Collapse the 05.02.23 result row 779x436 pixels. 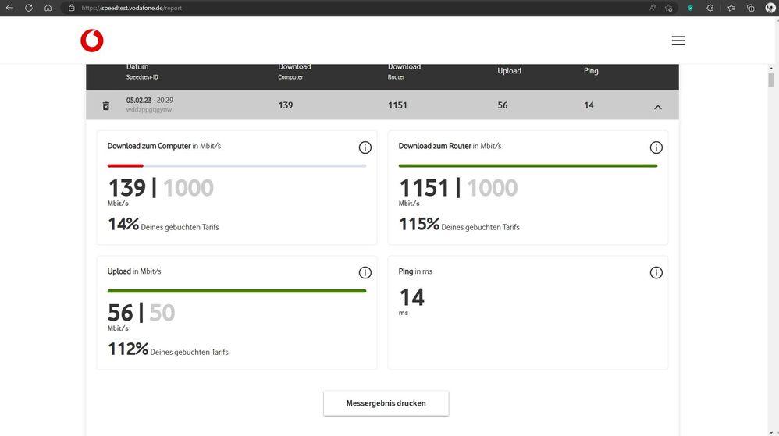click(x=658, y=107)
